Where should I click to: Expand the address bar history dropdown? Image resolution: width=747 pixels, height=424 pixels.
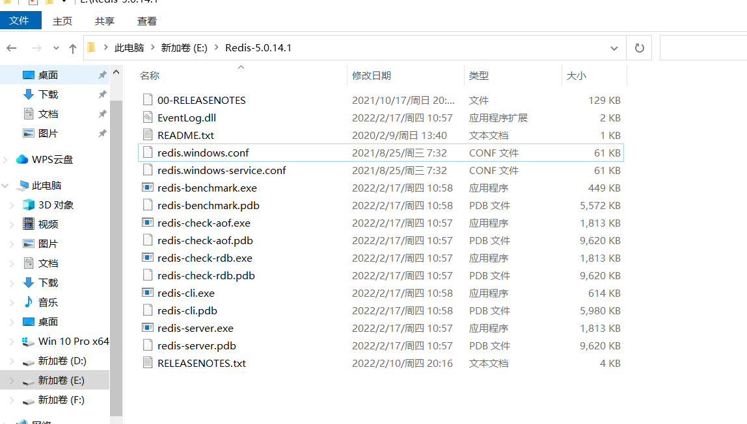pyautogui.click(x=614, y=48)
